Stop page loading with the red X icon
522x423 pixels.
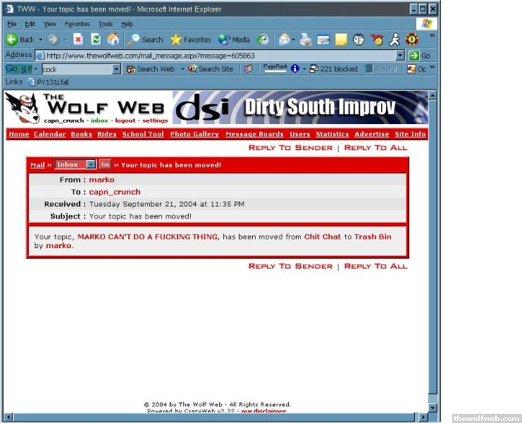(x=78, y=39)
